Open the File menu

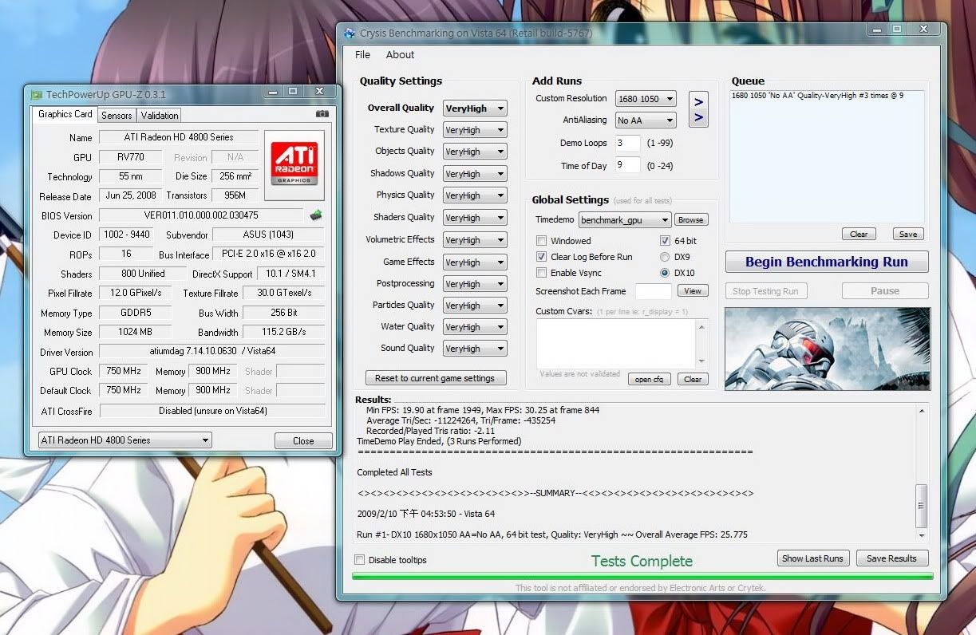pos(362,55)
